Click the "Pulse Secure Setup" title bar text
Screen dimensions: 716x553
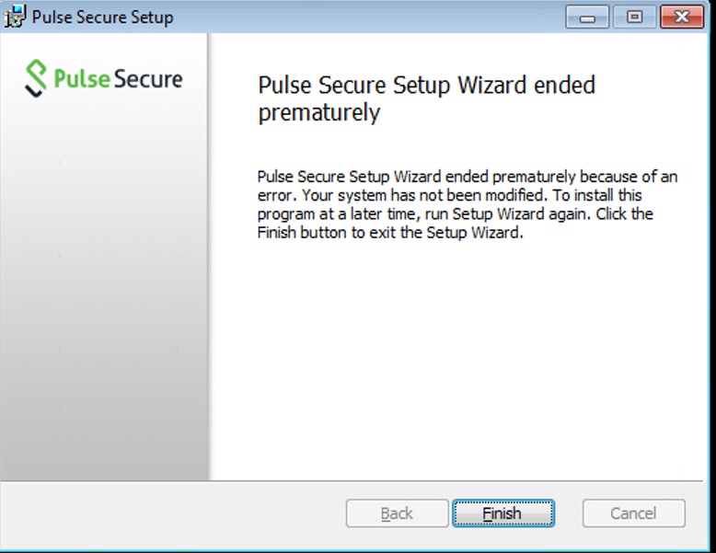(x=102, y=17)
